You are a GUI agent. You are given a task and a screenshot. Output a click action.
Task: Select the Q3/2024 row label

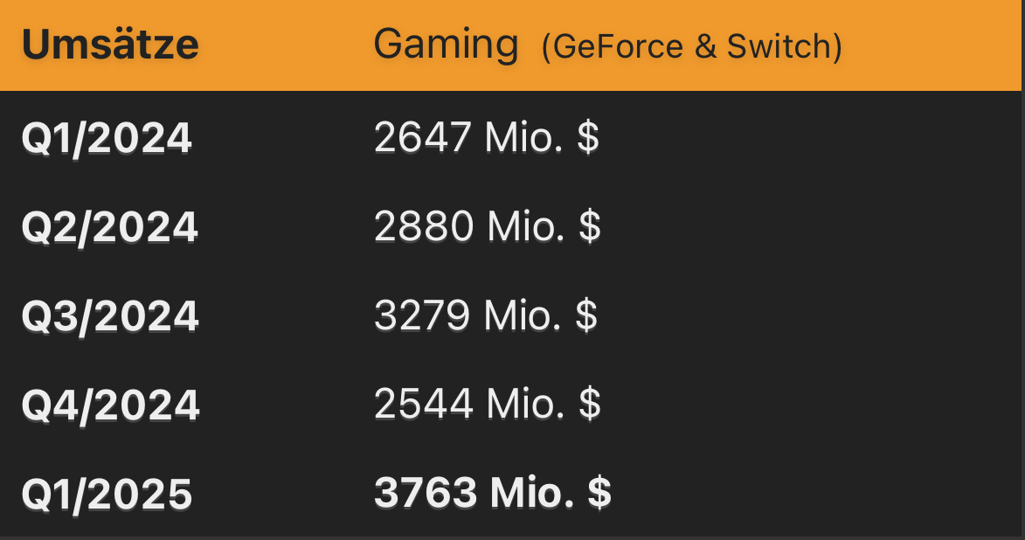[110, 315]
